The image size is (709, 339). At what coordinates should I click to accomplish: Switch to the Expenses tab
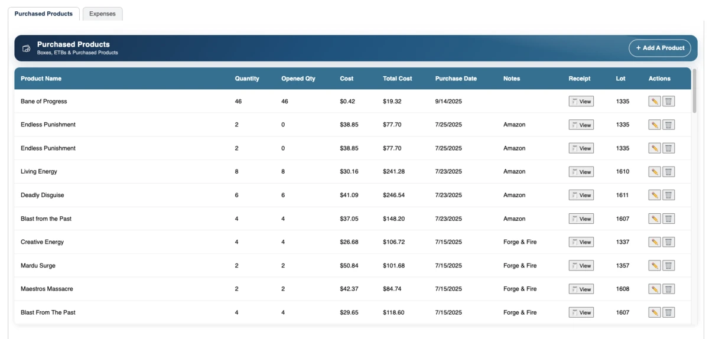pyautogui.click(x=102, y=14)
